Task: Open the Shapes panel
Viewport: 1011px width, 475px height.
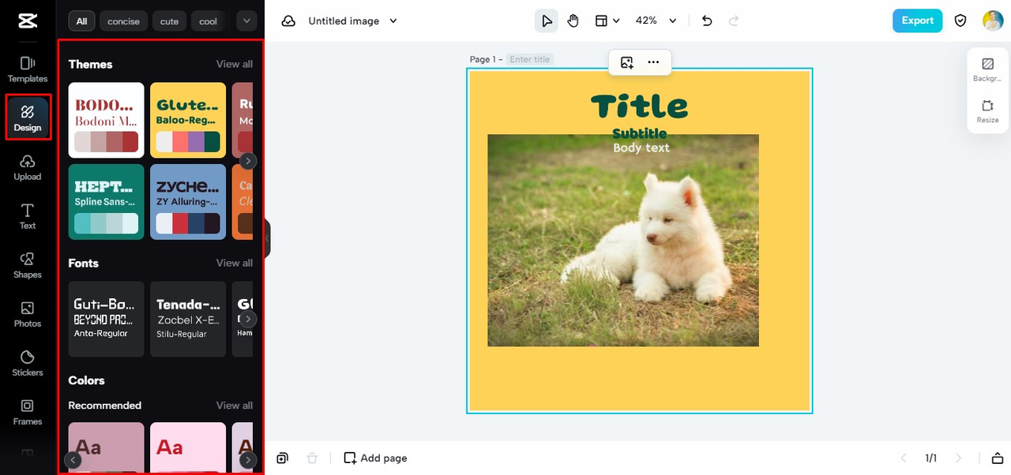Action: 28,264
